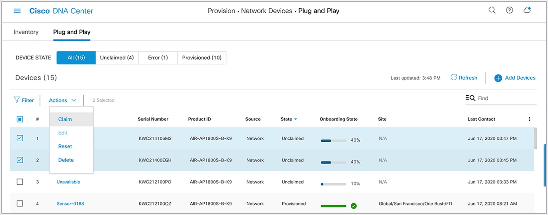548x215 pixels.
Task: Open the help question mark icon
Action: [x=509, y=10]
